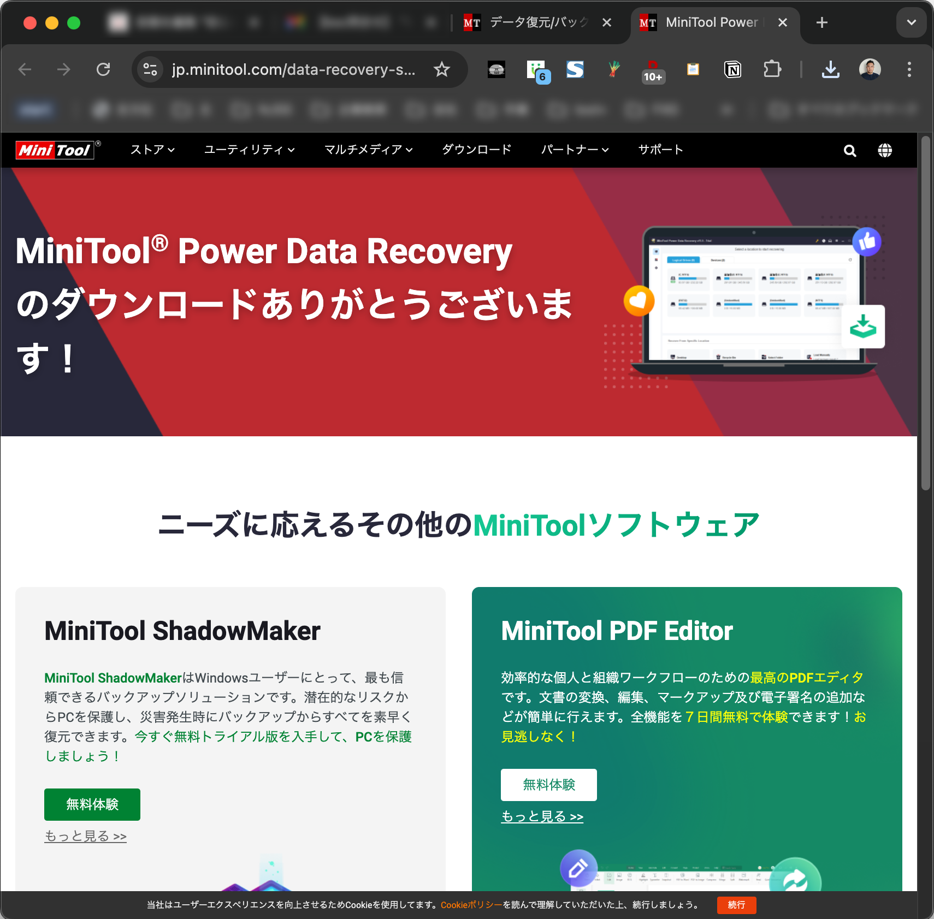
Task: Open the Chrome three-dot menu
Action: [x=909, y=69]
